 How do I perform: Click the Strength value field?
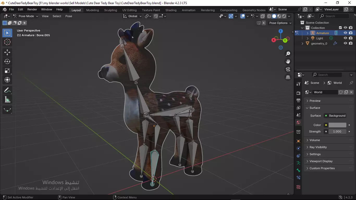click(337, 132)
